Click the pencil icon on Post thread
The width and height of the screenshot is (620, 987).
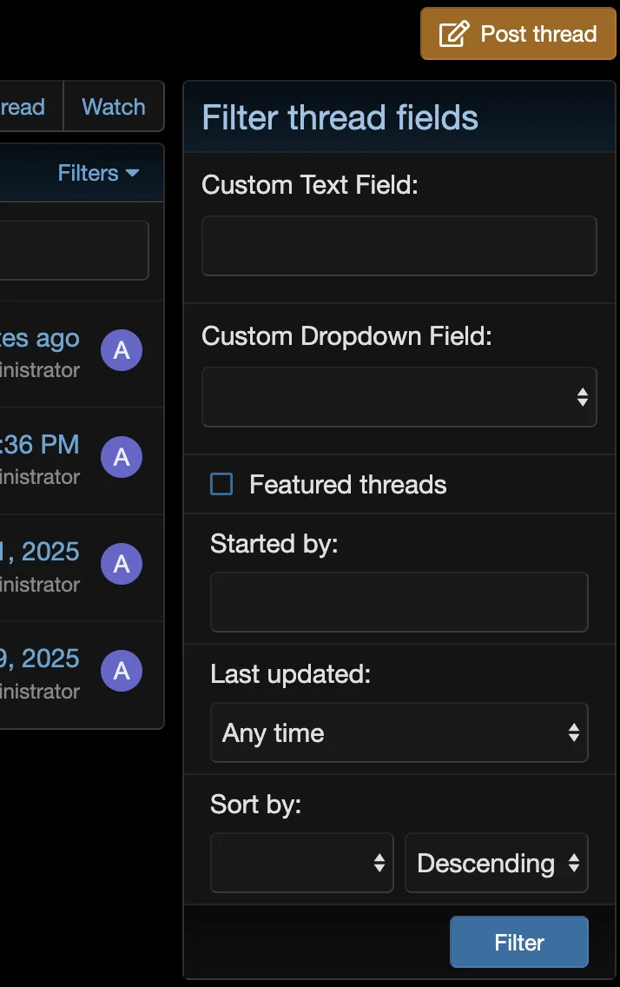click(453, 35)
